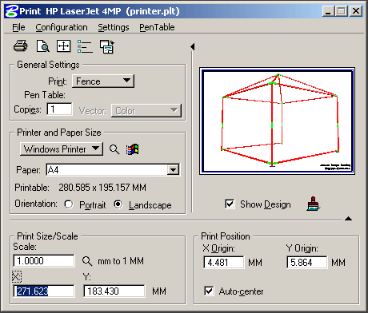The height and width of the screenshot is (313, 368).
Task: Click the Printable size text 280.585 x 195.157 MM
Action: (x=102, y=188)
